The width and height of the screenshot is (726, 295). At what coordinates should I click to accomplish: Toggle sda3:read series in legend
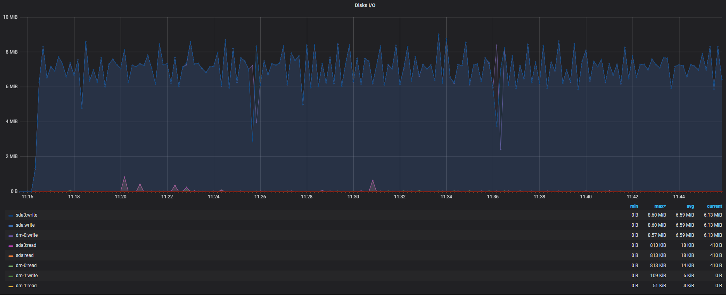(x=26, y=245)
